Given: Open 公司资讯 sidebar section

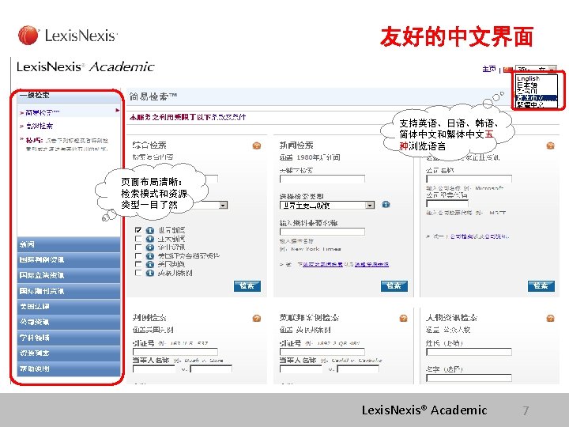Looking at the screenshot, I should click(69, 322).
